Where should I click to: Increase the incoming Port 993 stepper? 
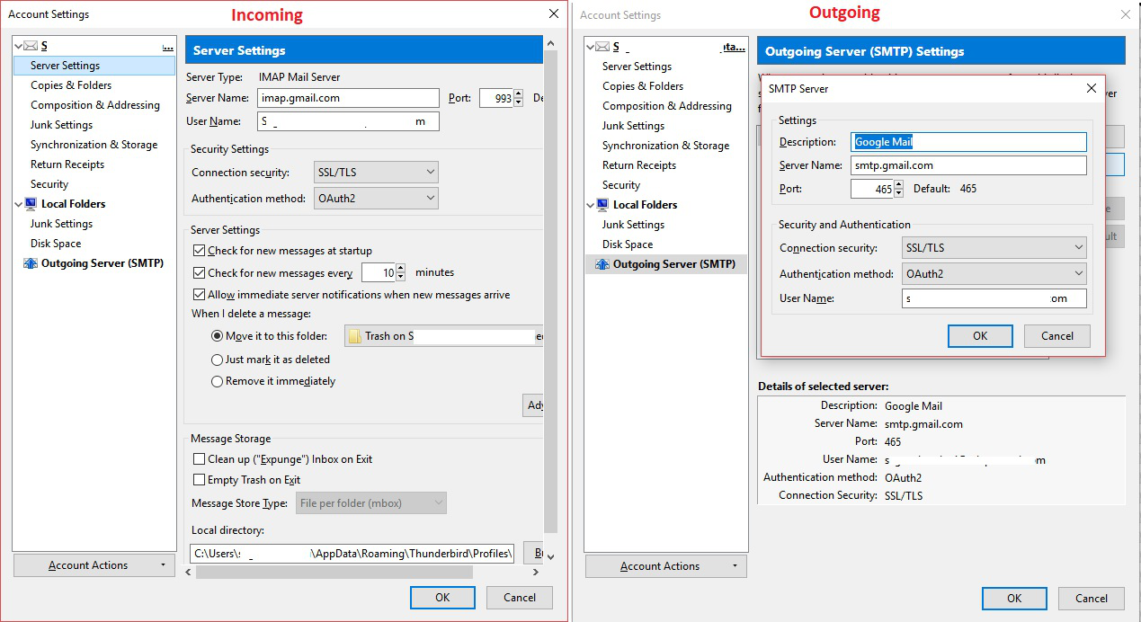pos(519,93)
